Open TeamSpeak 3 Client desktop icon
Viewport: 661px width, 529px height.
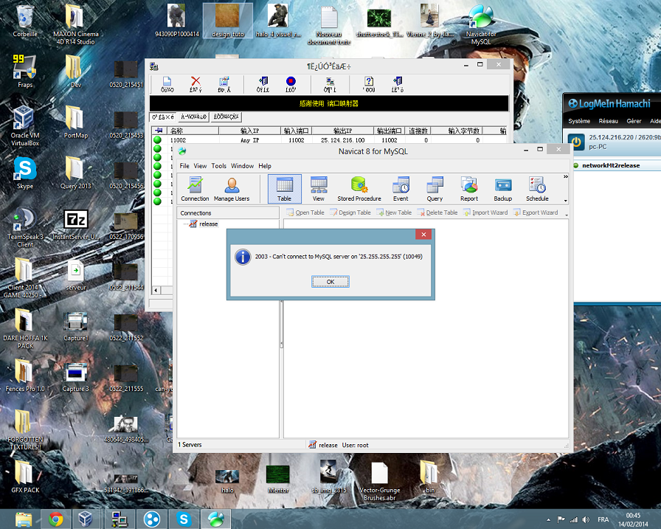coord(25,228)
